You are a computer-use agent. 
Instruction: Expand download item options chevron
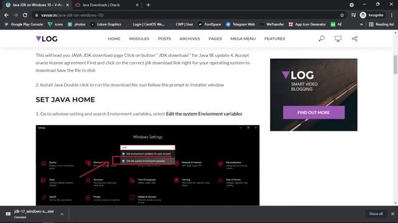point(62,214)
